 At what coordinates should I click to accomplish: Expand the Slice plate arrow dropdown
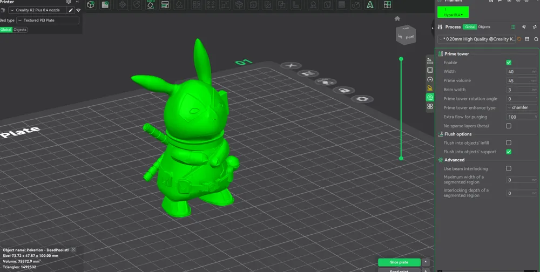426,262
